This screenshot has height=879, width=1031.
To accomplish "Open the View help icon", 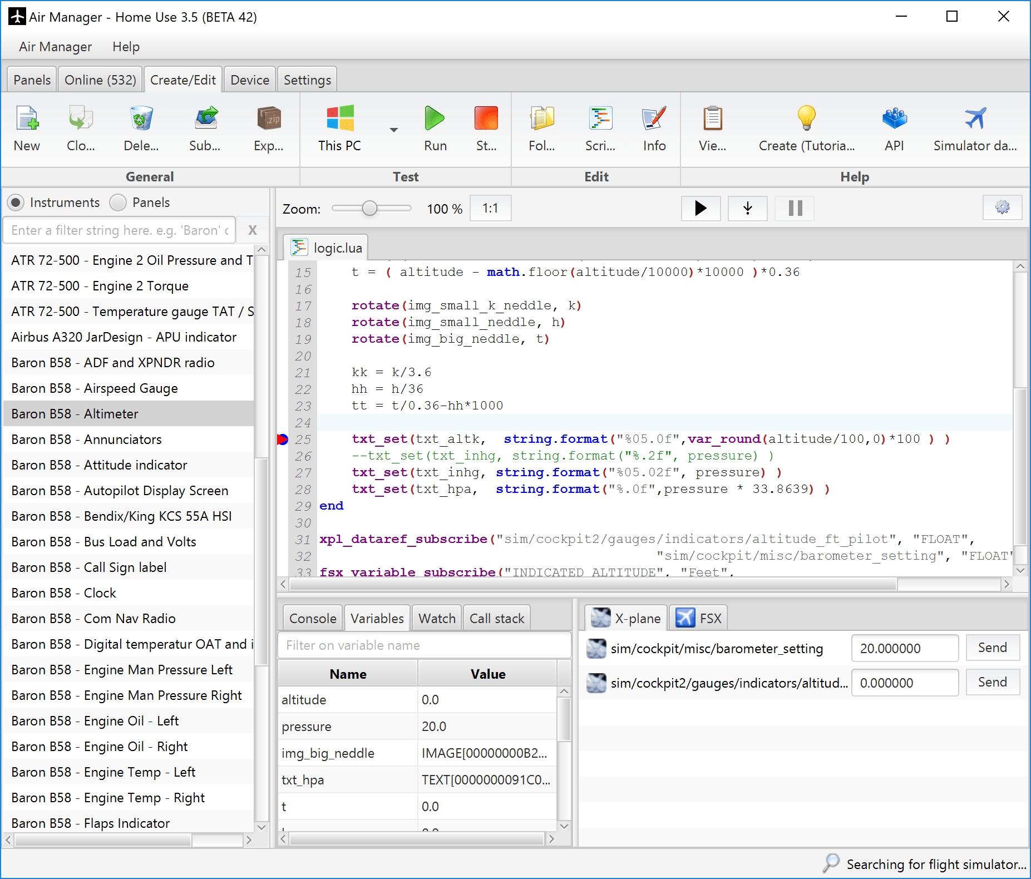I will (713, 129).
